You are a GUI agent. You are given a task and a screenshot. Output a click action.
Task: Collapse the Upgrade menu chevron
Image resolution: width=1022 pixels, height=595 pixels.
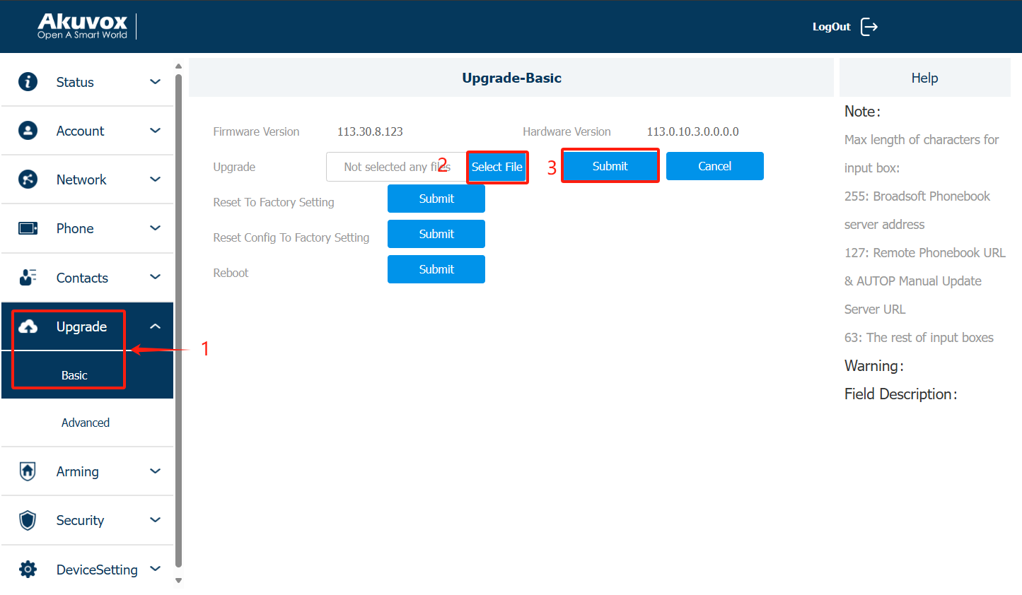(156, 326)
